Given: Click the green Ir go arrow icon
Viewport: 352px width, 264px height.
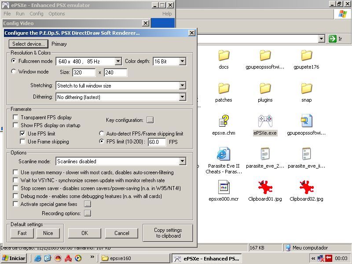Looking at the screenshot, I should [333, 39].
